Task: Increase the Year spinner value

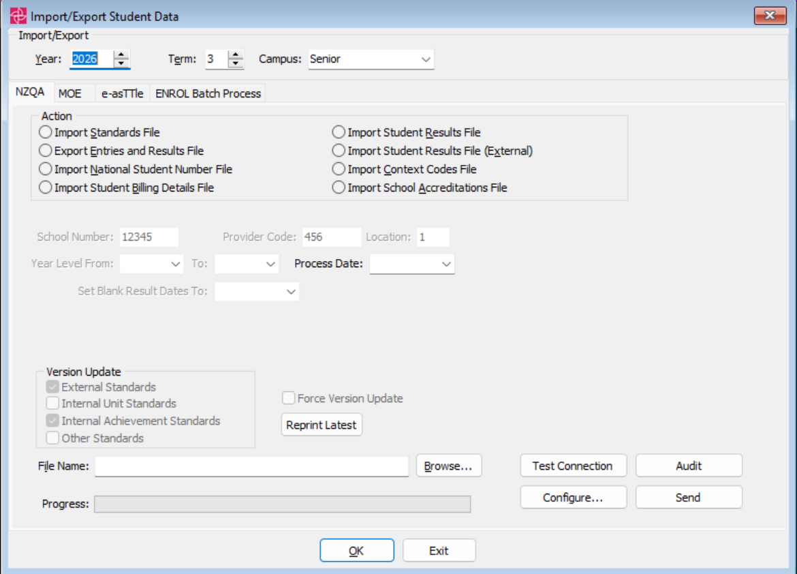Action: (x=121, y=55)
